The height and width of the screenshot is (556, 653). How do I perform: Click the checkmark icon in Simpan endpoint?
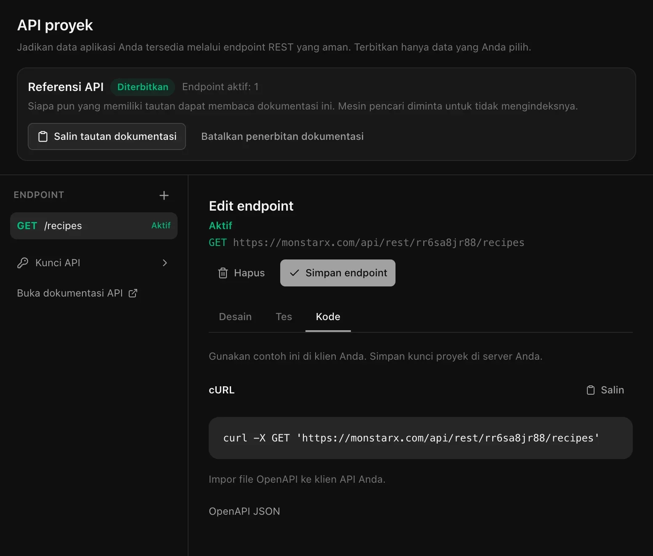pos(295,273)
